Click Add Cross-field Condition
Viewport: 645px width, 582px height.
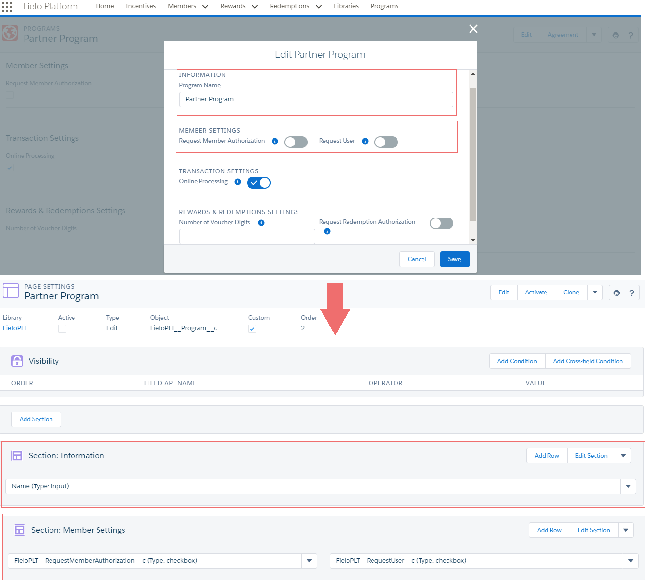588,361
